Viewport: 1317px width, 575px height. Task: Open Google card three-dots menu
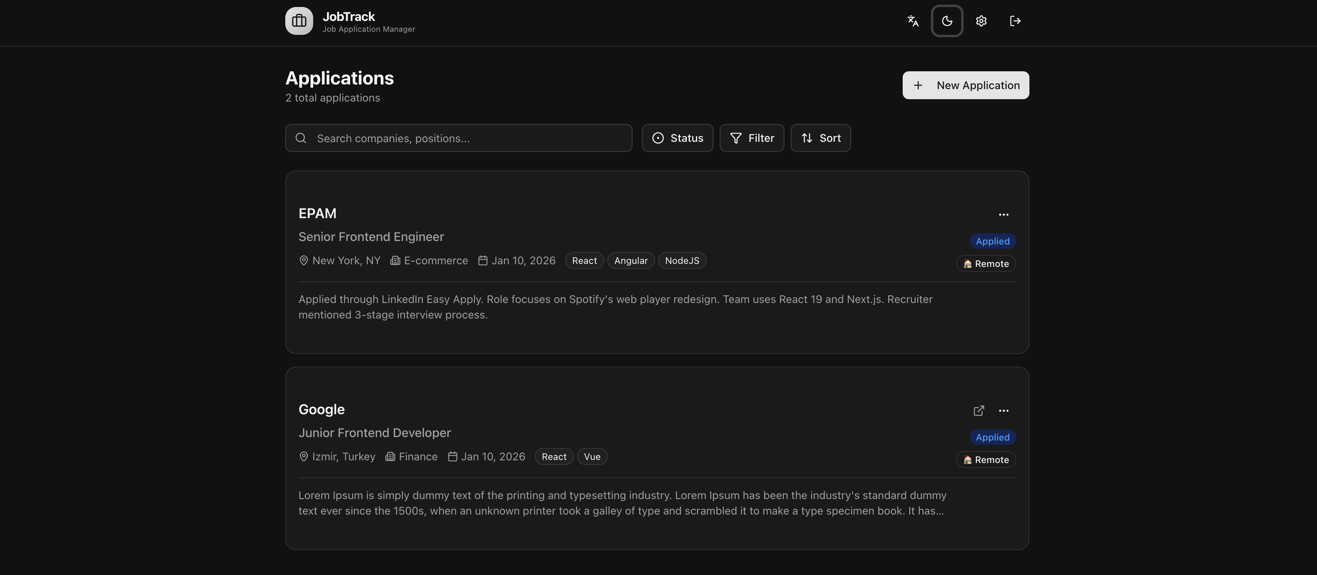click(1003, 411)
